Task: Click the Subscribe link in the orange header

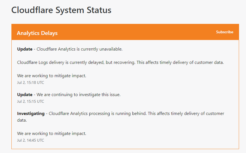Action: (225, 32)
